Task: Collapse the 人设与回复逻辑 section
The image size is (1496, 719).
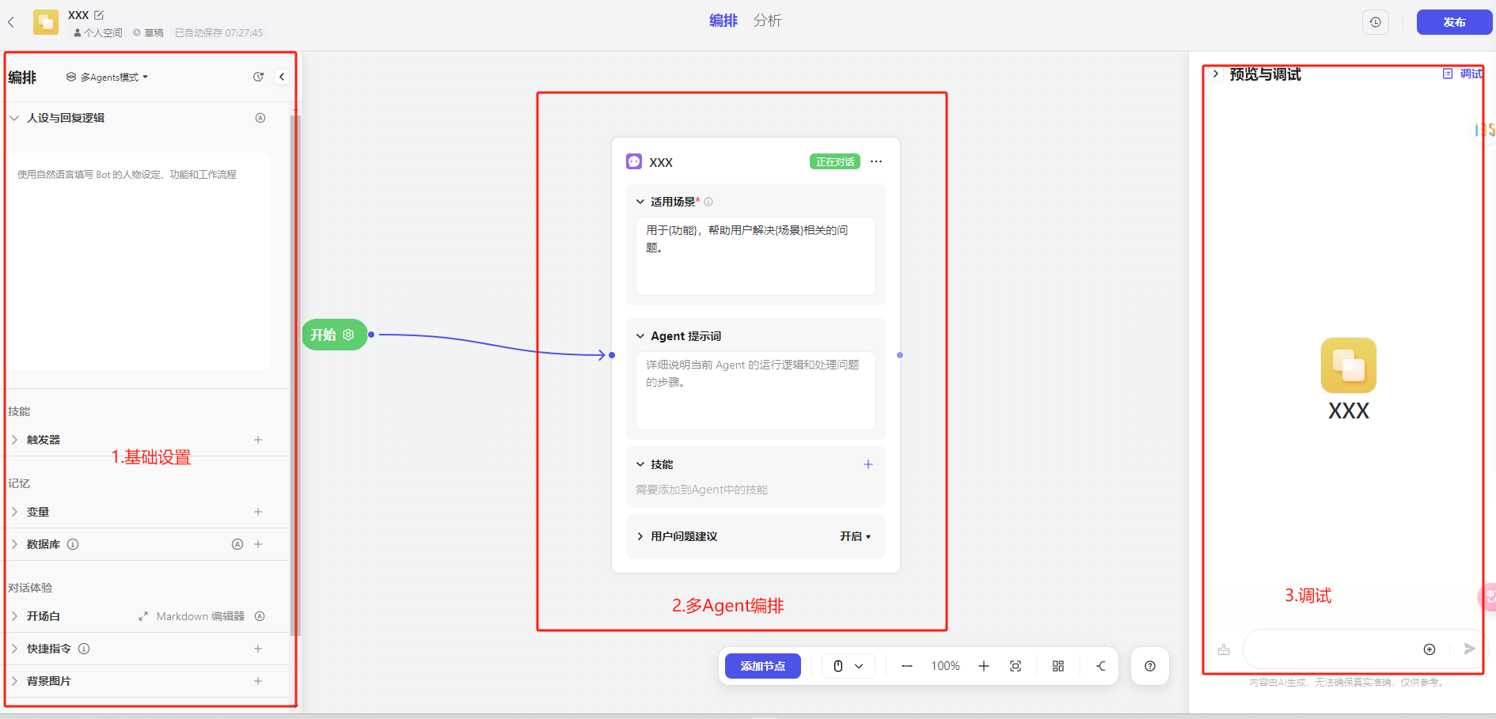Action: click(14, 118)
